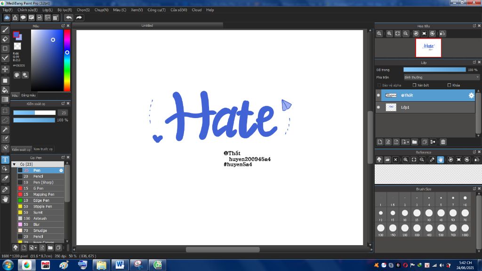Open the Bộ lọc(R) menu
The height and width of the screenshot is (271, 482).
pos(64,10)
